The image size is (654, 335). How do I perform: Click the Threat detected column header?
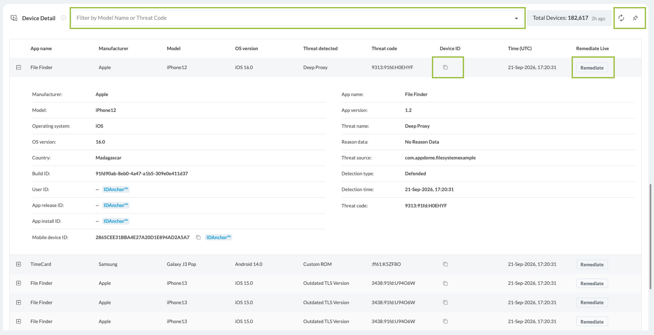tap(320, 48)
